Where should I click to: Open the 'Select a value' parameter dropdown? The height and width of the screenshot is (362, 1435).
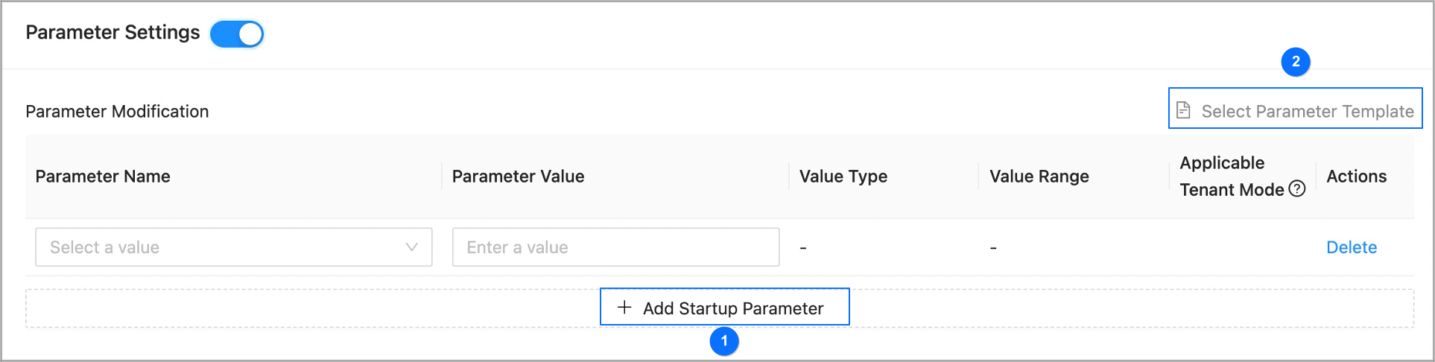point(224,247)
